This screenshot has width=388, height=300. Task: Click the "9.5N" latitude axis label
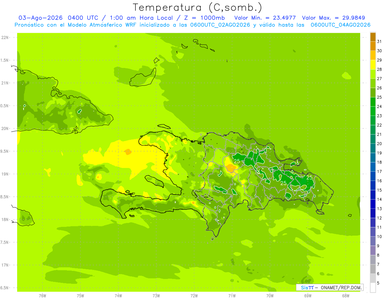[x=5, y=151]
